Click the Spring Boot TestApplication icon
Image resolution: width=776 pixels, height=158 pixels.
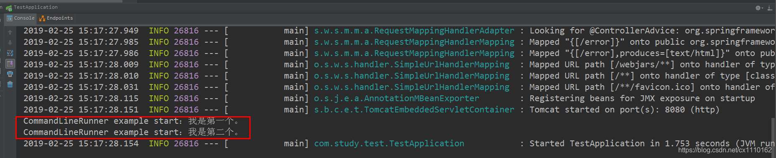point(9,8)
